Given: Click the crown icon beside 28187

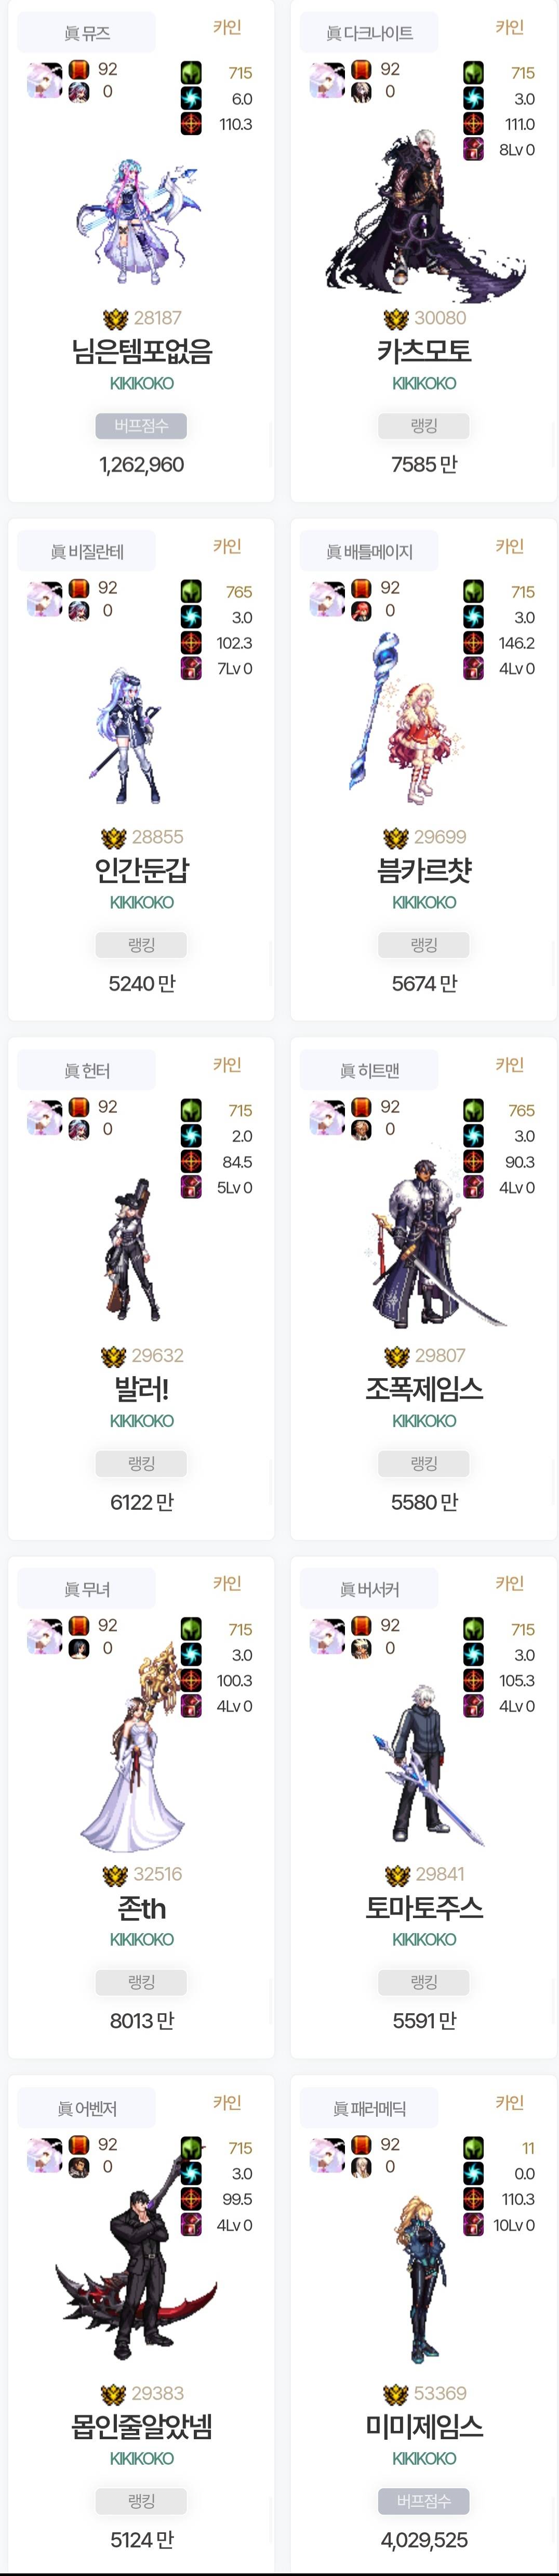Looking at the screenshot, I should 115,318.
